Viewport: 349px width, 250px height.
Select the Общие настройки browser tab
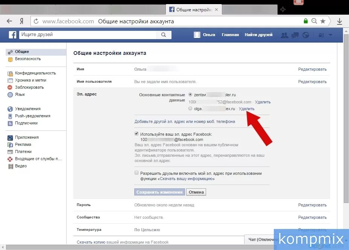coord(194,9)
